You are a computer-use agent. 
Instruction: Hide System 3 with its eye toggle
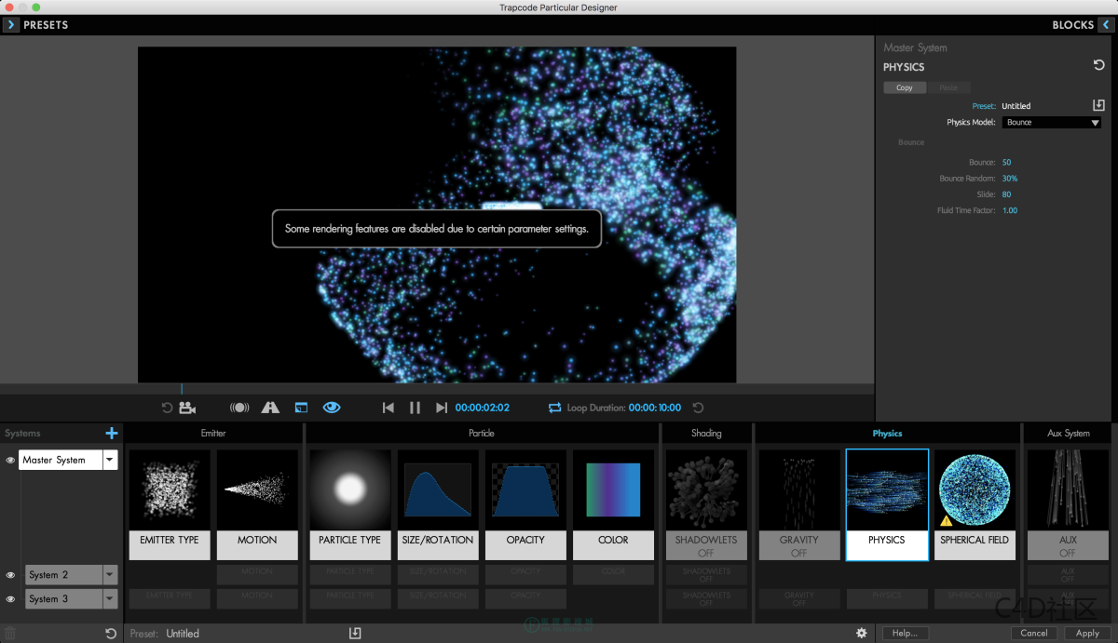coord(9,598)
